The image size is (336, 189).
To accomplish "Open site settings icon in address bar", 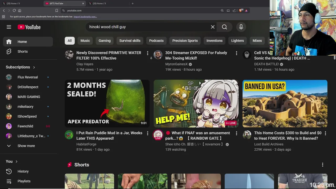I will (x=63, y=10).
